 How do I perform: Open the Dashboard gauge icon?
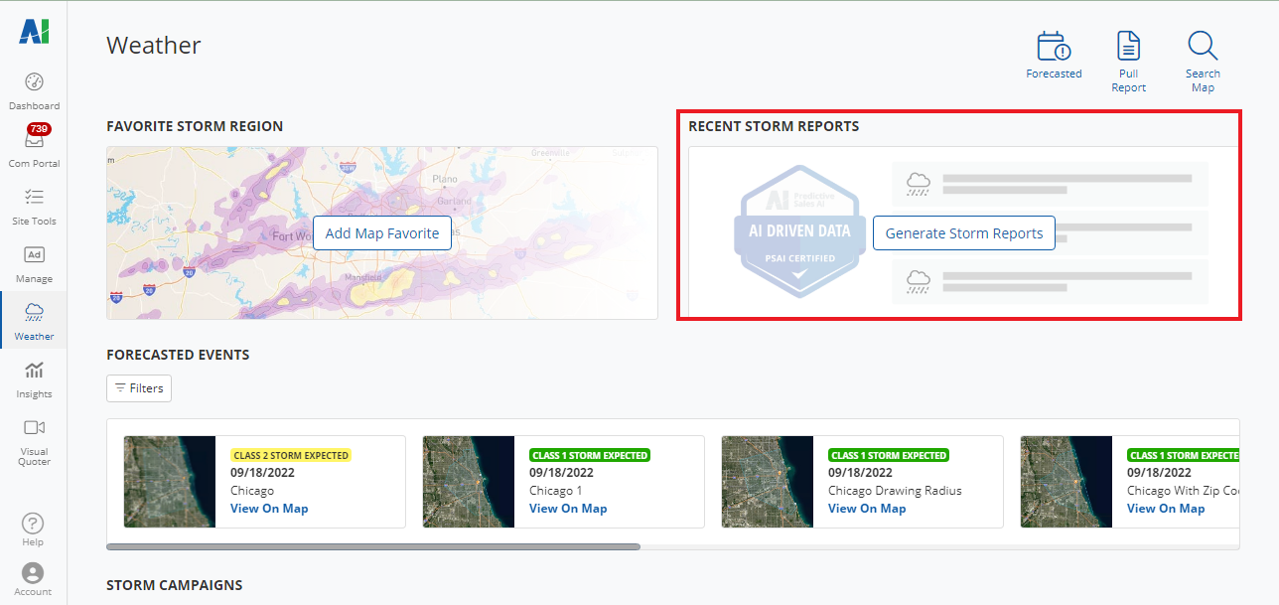[x=34, y=82]
